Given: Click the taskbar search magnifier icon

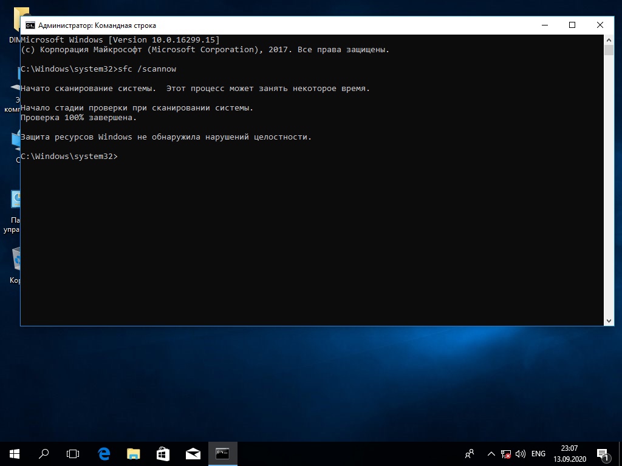Looking at the screenshot, I should click(x=44, y=453).
